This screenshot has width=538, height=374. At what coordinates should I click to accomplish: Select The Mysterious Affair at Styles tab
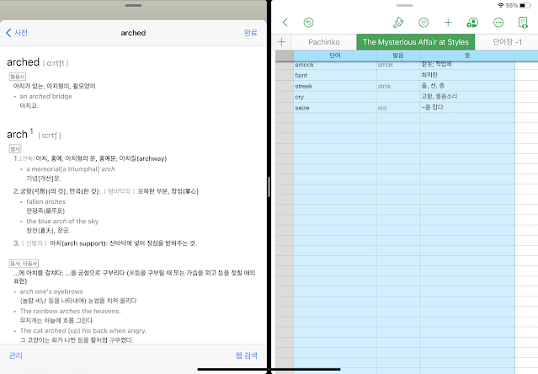point(416,42)
